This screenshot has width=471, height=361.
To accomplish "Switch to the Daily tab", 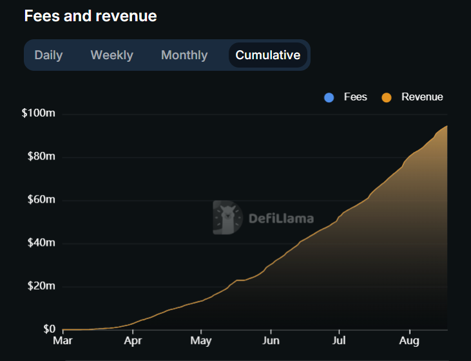I will click(48, 55).
